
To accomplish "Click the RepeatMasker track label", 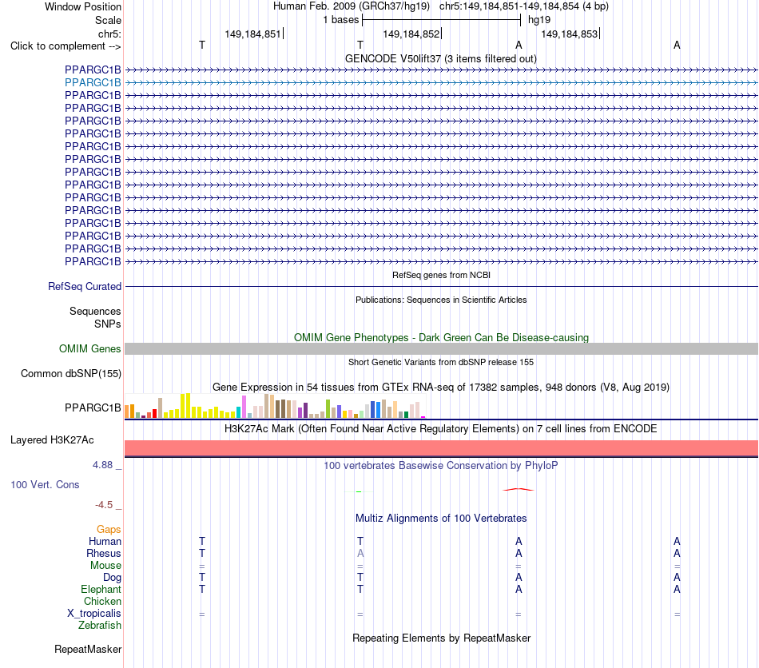I will tap(88, 649).
